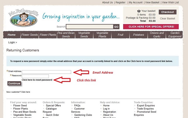Click the basket 'Total £0.00' text

[x=148, y=21]
